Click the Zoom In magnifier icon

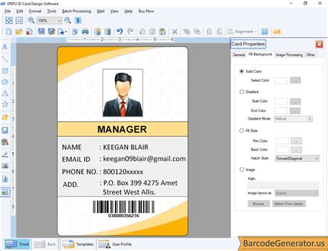click(x=31, y=20)
